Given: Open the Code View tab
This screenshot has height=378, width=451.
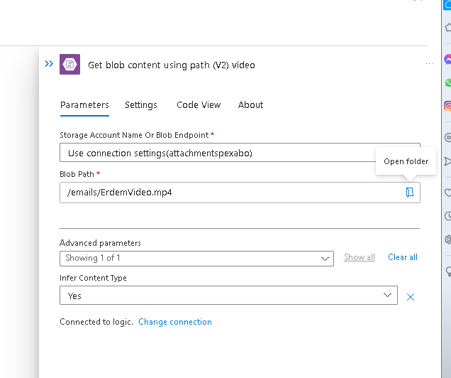Looking at the screenshot, I should point(199,105).
